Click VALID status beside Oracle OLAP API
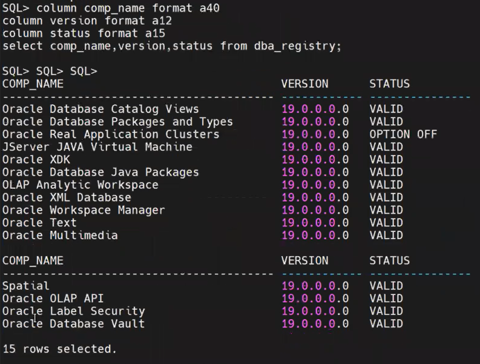 (386, 299)
